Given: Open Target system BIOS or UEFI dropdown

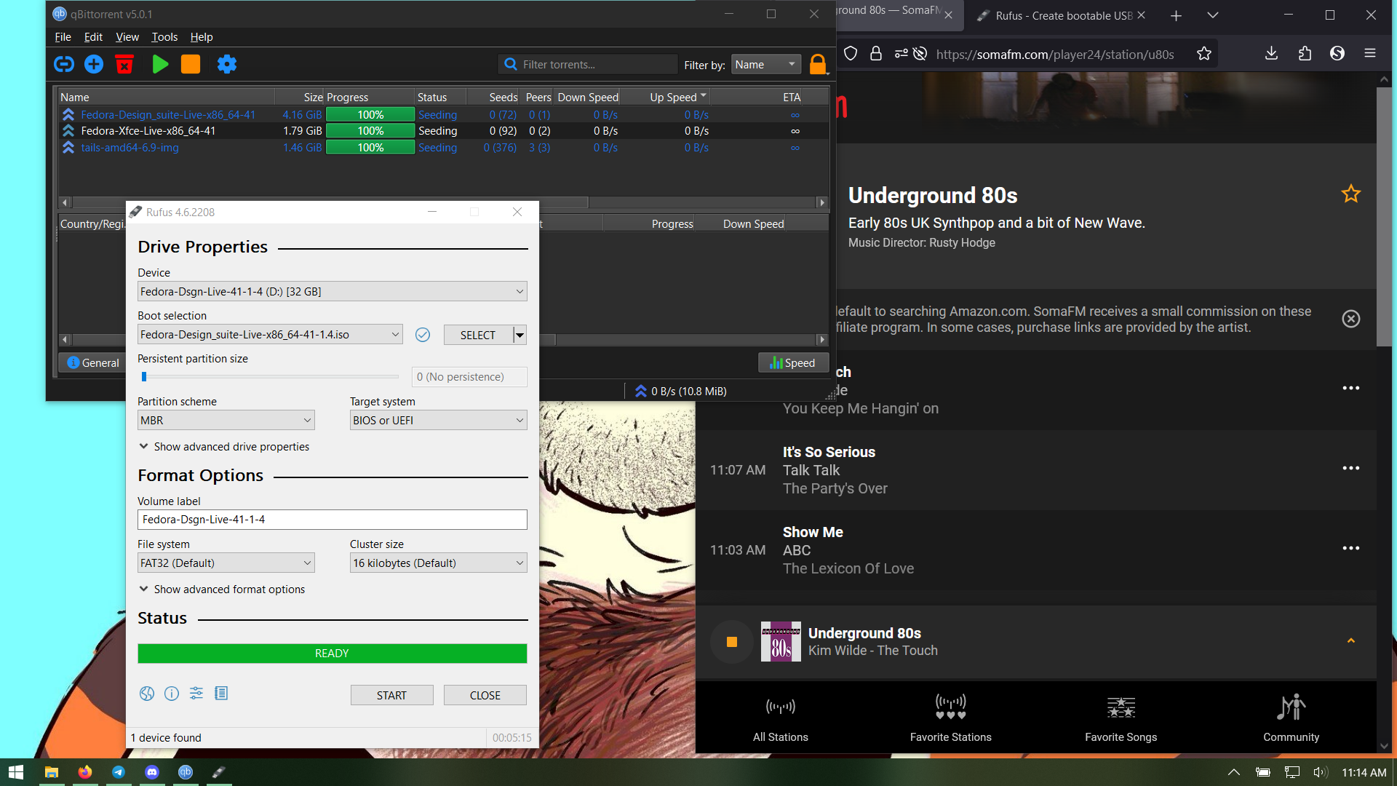Looking at the screenshot, I should (438, 421).
